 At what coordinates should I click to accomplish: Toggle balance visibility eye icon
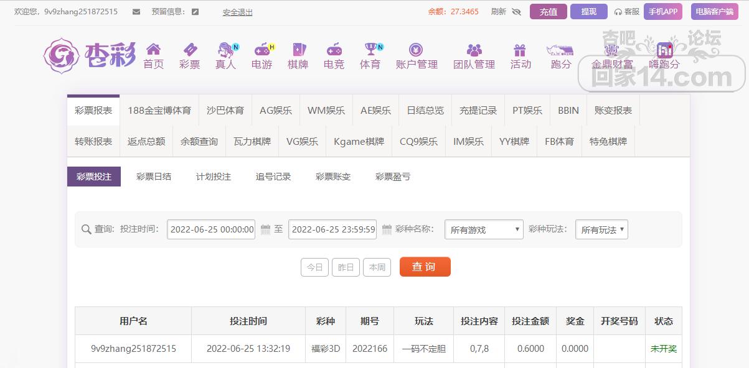[516, 12]
